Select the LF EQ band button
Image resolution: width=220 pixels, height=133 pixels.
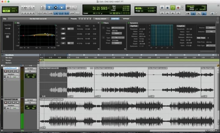pos(63,43)
